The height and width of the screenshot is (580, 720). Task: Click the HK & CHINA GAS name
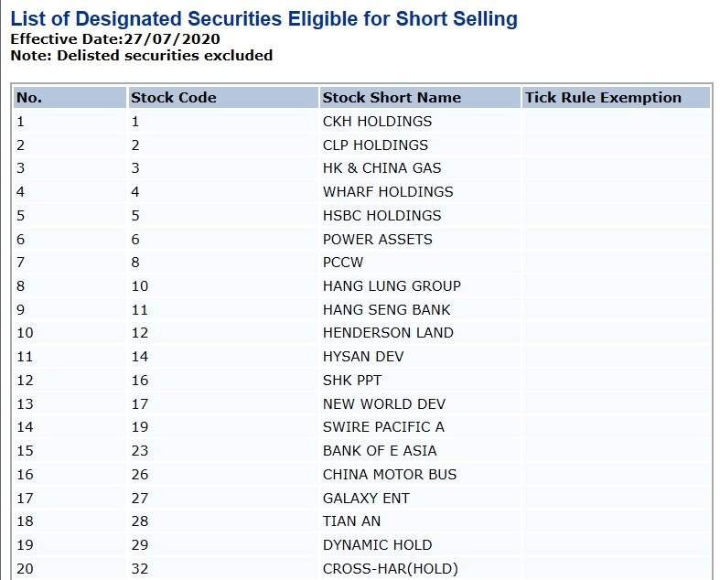click(x=381, y=168)
